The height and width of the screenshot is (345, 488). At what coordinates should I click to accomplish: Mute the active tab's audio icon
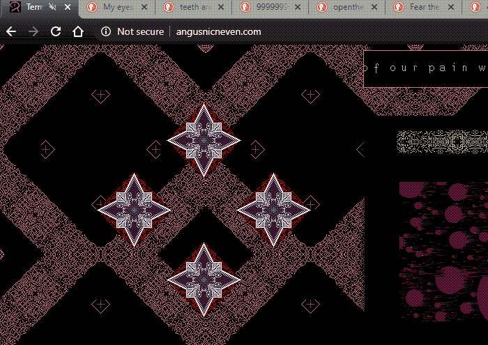[52, 8]
